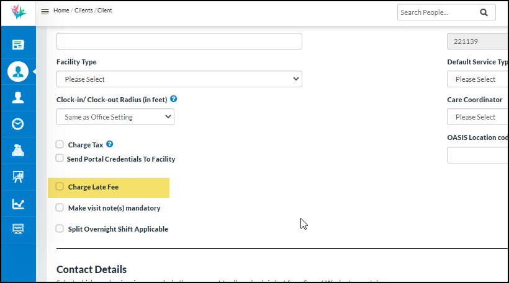Screen dimensions: 509x283
Task: Enable Split Overnight Shift Applicable checkbox
Action: (x=60, y=229)
